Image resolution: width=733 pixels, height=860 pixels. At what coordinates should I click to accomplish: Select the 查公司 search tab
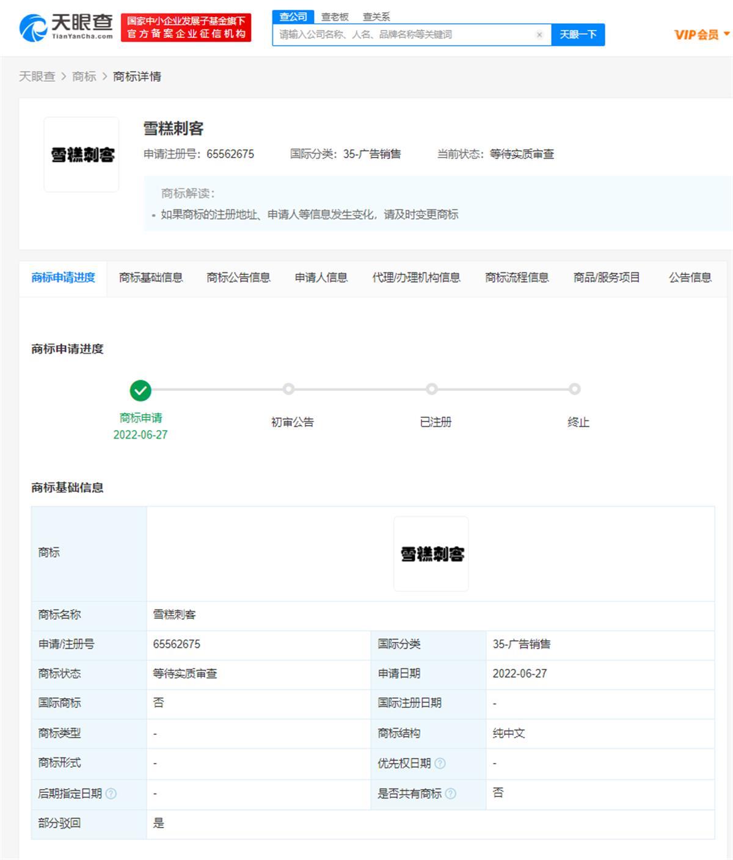pos(293,17)
